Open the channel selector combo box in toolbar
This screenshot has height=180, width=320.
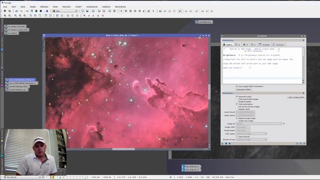pos(65,11)
